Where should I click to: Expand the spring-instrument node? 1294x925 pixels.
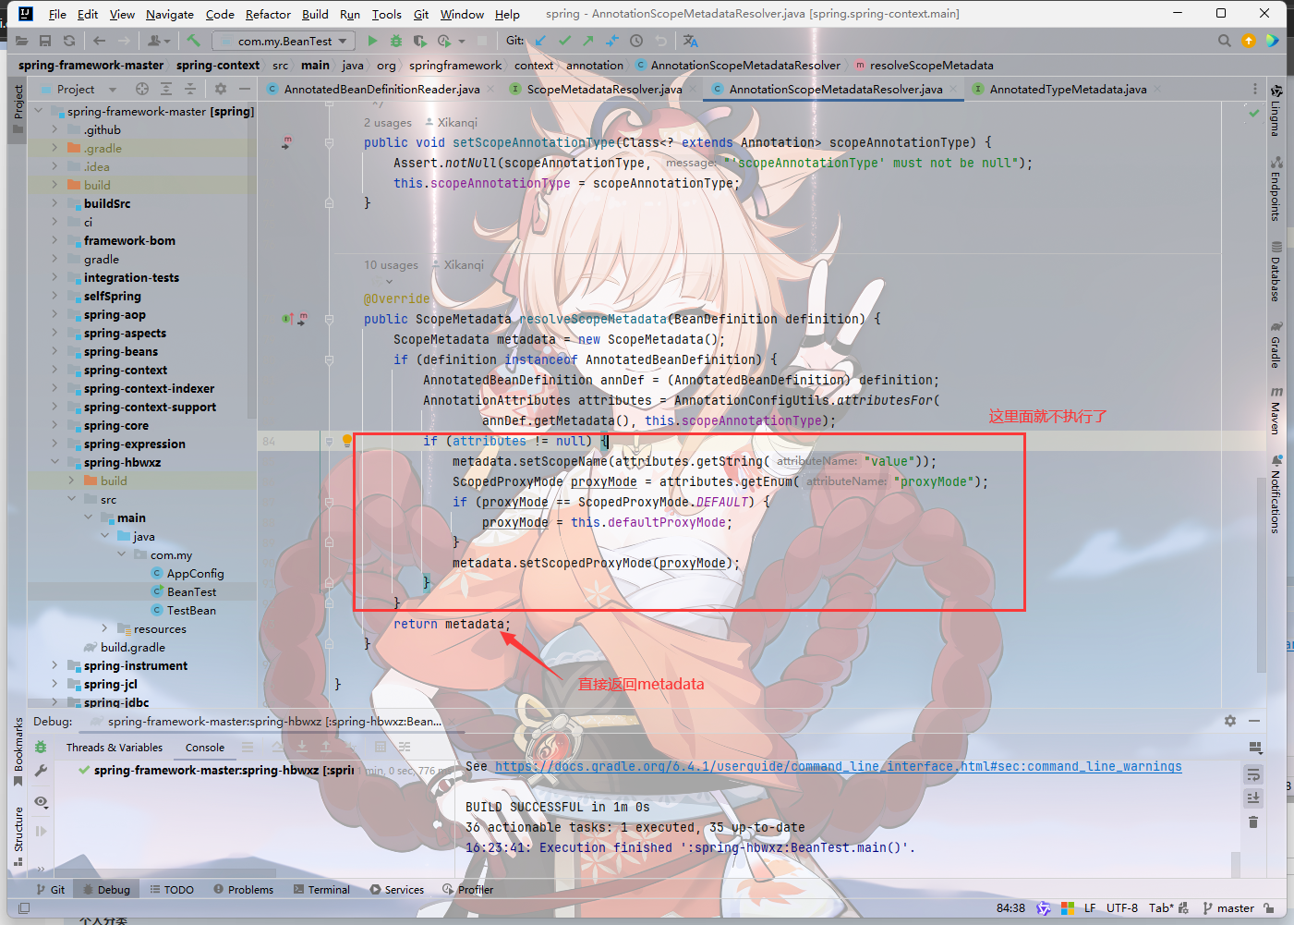(x=54, y=665)
